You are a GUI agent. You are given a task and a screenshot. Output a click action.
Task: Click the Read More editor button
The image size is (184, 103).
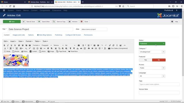click(x=73, y=51)
